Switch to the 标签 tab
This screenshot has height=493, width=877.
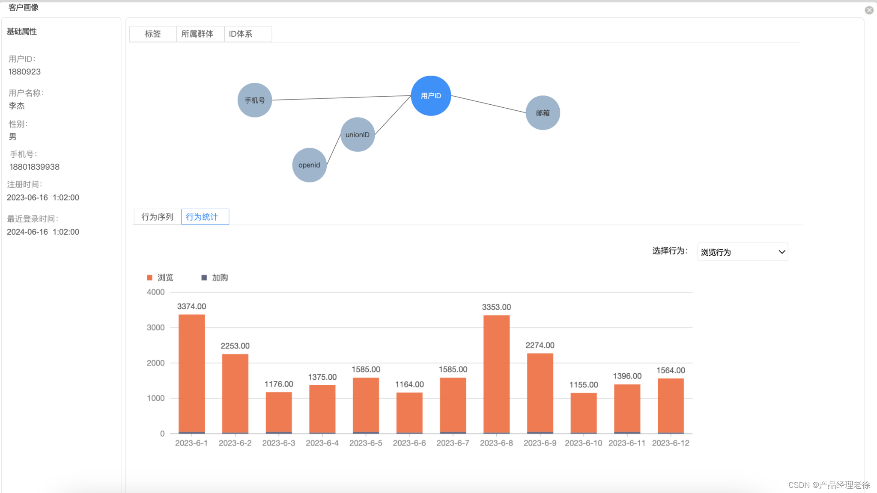153,34
